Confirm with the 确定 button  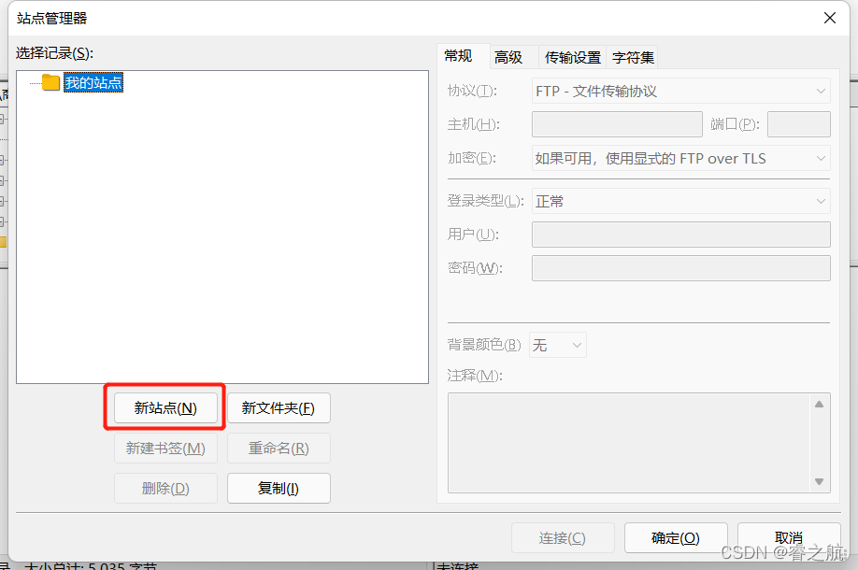pos(675,537)
